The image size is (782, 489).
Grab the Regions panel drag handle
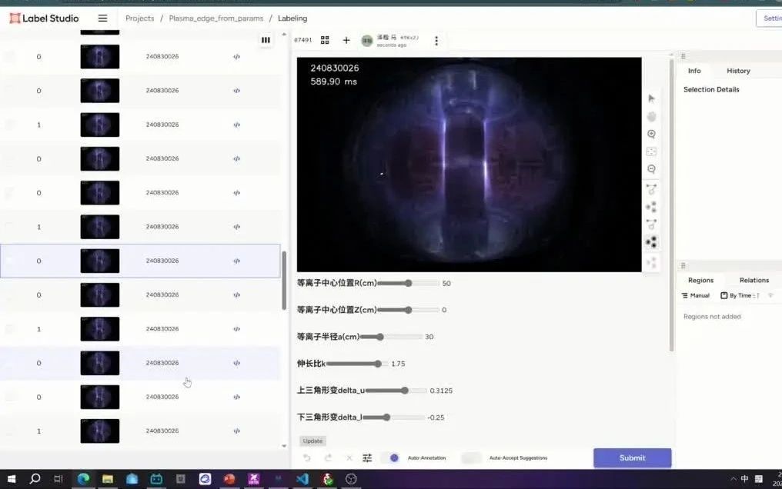(683, 266)
